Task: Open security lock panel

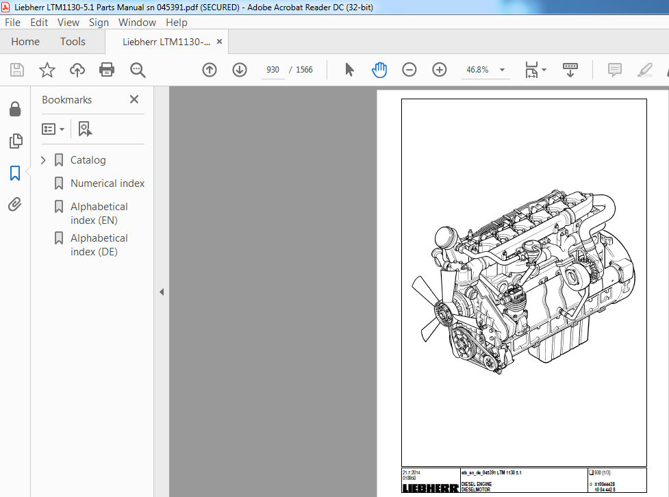Action: 15,109
